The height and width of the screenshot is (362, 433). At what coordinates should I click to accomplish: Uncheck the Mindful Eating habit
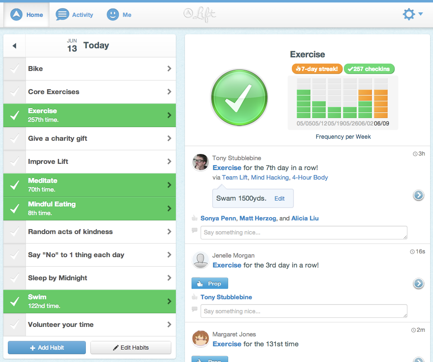tap(14, 208)
